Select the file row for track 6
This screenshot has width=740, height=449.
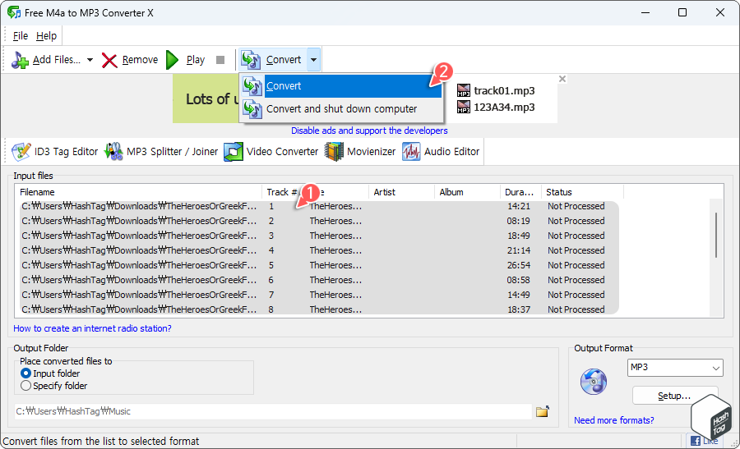(x=317, y=280)
